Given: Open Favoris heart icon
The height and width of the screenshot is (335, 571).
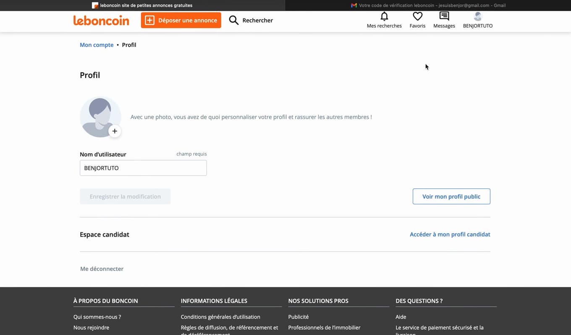Looking at the screenshot, I should click(417, 16).
